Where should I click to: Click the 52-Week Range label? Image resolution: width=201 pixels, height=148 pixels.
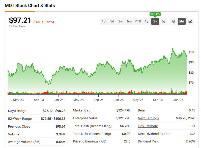pos(20,119)
